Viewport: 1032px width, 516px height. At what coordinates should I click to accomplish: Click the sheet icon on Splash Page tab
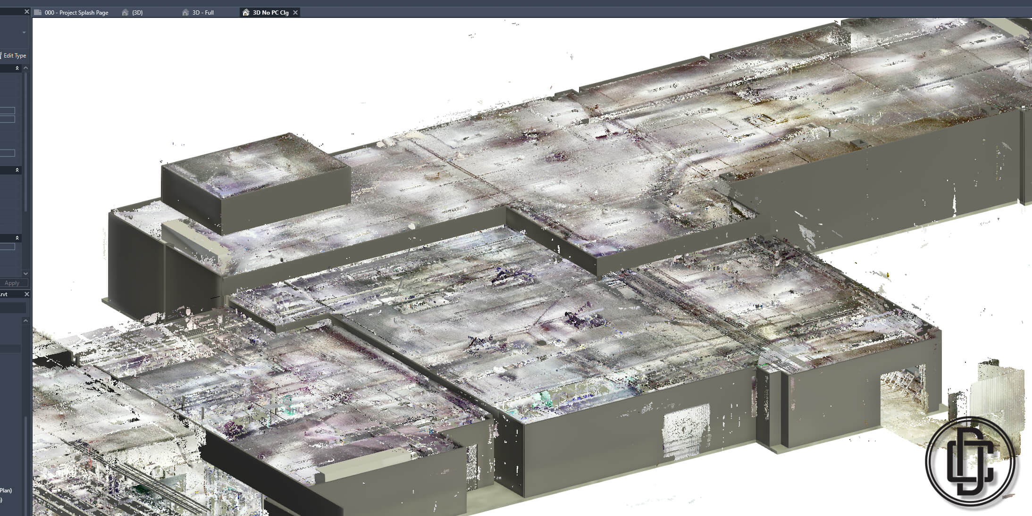pyautogui.click(x=38, y=13)
